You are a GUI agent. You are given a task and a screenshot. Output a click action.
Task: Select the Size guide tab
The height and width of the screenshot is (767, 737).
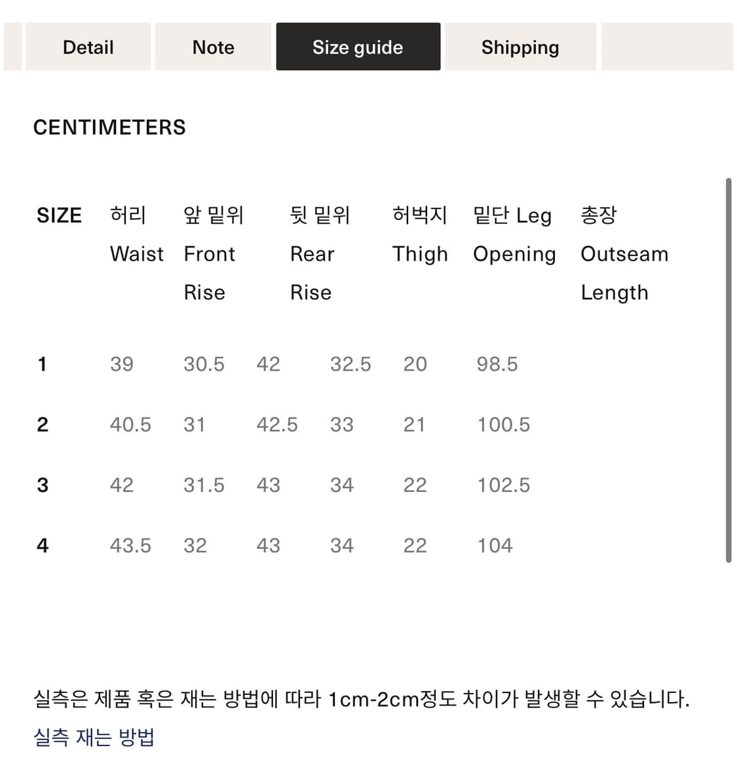[x=358, y=47]
